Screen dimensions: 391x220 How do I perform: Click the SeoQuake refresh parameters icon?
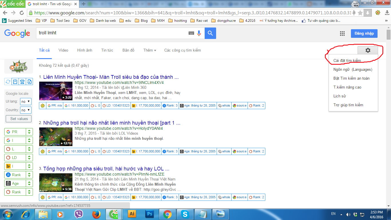click(8, 82)
